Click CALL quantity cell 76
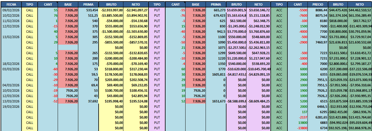372x131 pixels. click(48, 15)
